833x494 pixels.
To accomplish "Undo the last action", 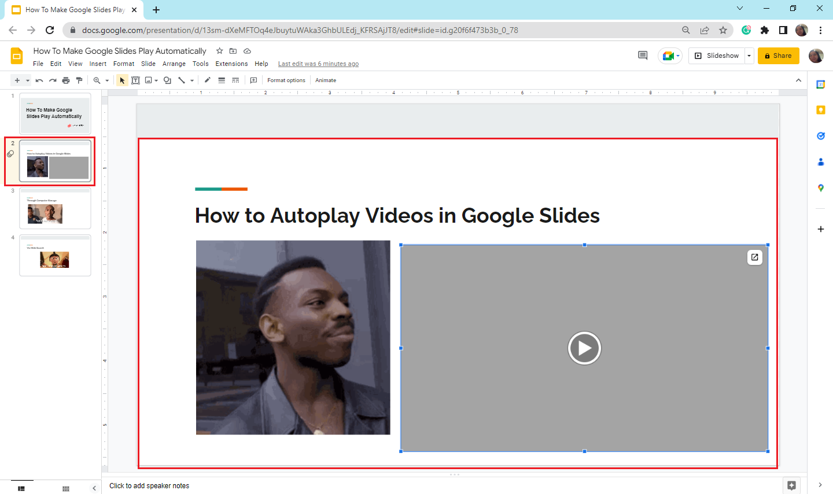I will pos(39,80).
